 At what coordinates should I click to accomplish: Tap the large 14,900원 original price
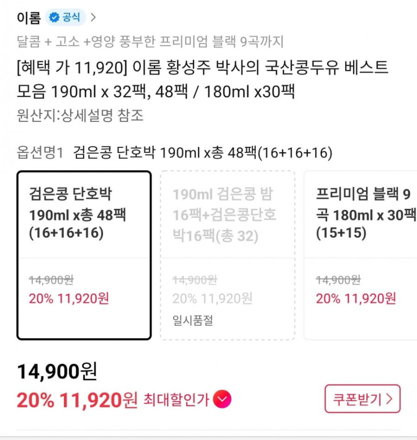pyautogui.click(x=57, y=371)
